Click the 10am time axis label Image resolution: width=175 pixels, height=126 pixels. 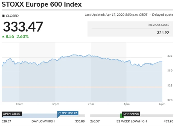pos(19,104)
